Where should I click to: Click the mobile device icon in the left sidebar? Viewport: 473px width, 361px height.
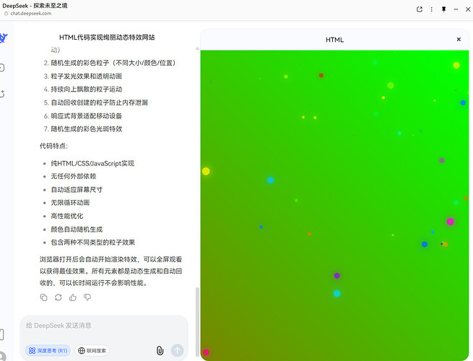click(1, 334)
